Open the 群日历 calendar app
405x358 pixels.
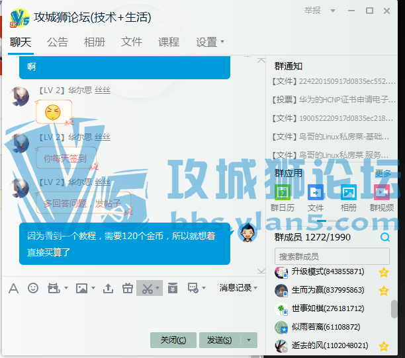[x=283, y=192]
